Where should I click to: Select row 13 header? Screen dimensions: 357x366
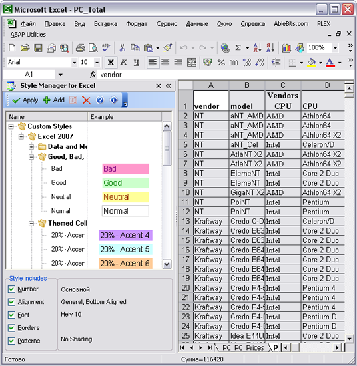[x=186, y=221]
